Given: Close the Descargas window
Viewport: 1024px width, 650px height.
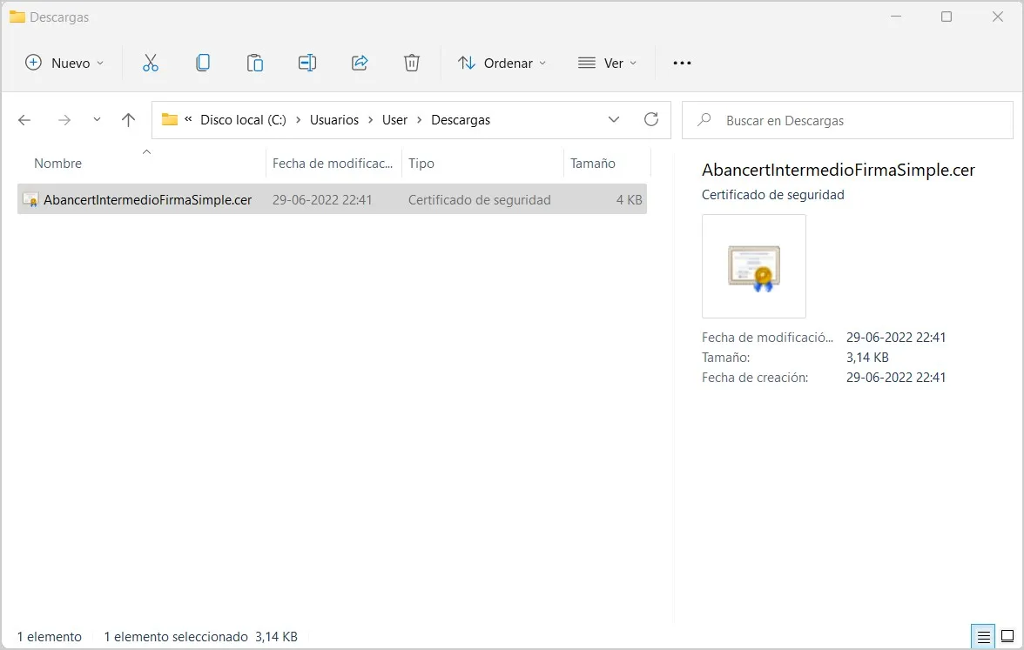Looking at the screenshot, I should click(x=997, y=17).
